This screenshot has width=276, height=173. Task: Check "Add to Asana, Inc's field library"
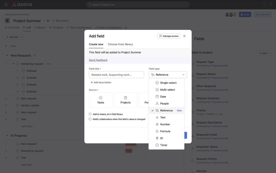90,114
